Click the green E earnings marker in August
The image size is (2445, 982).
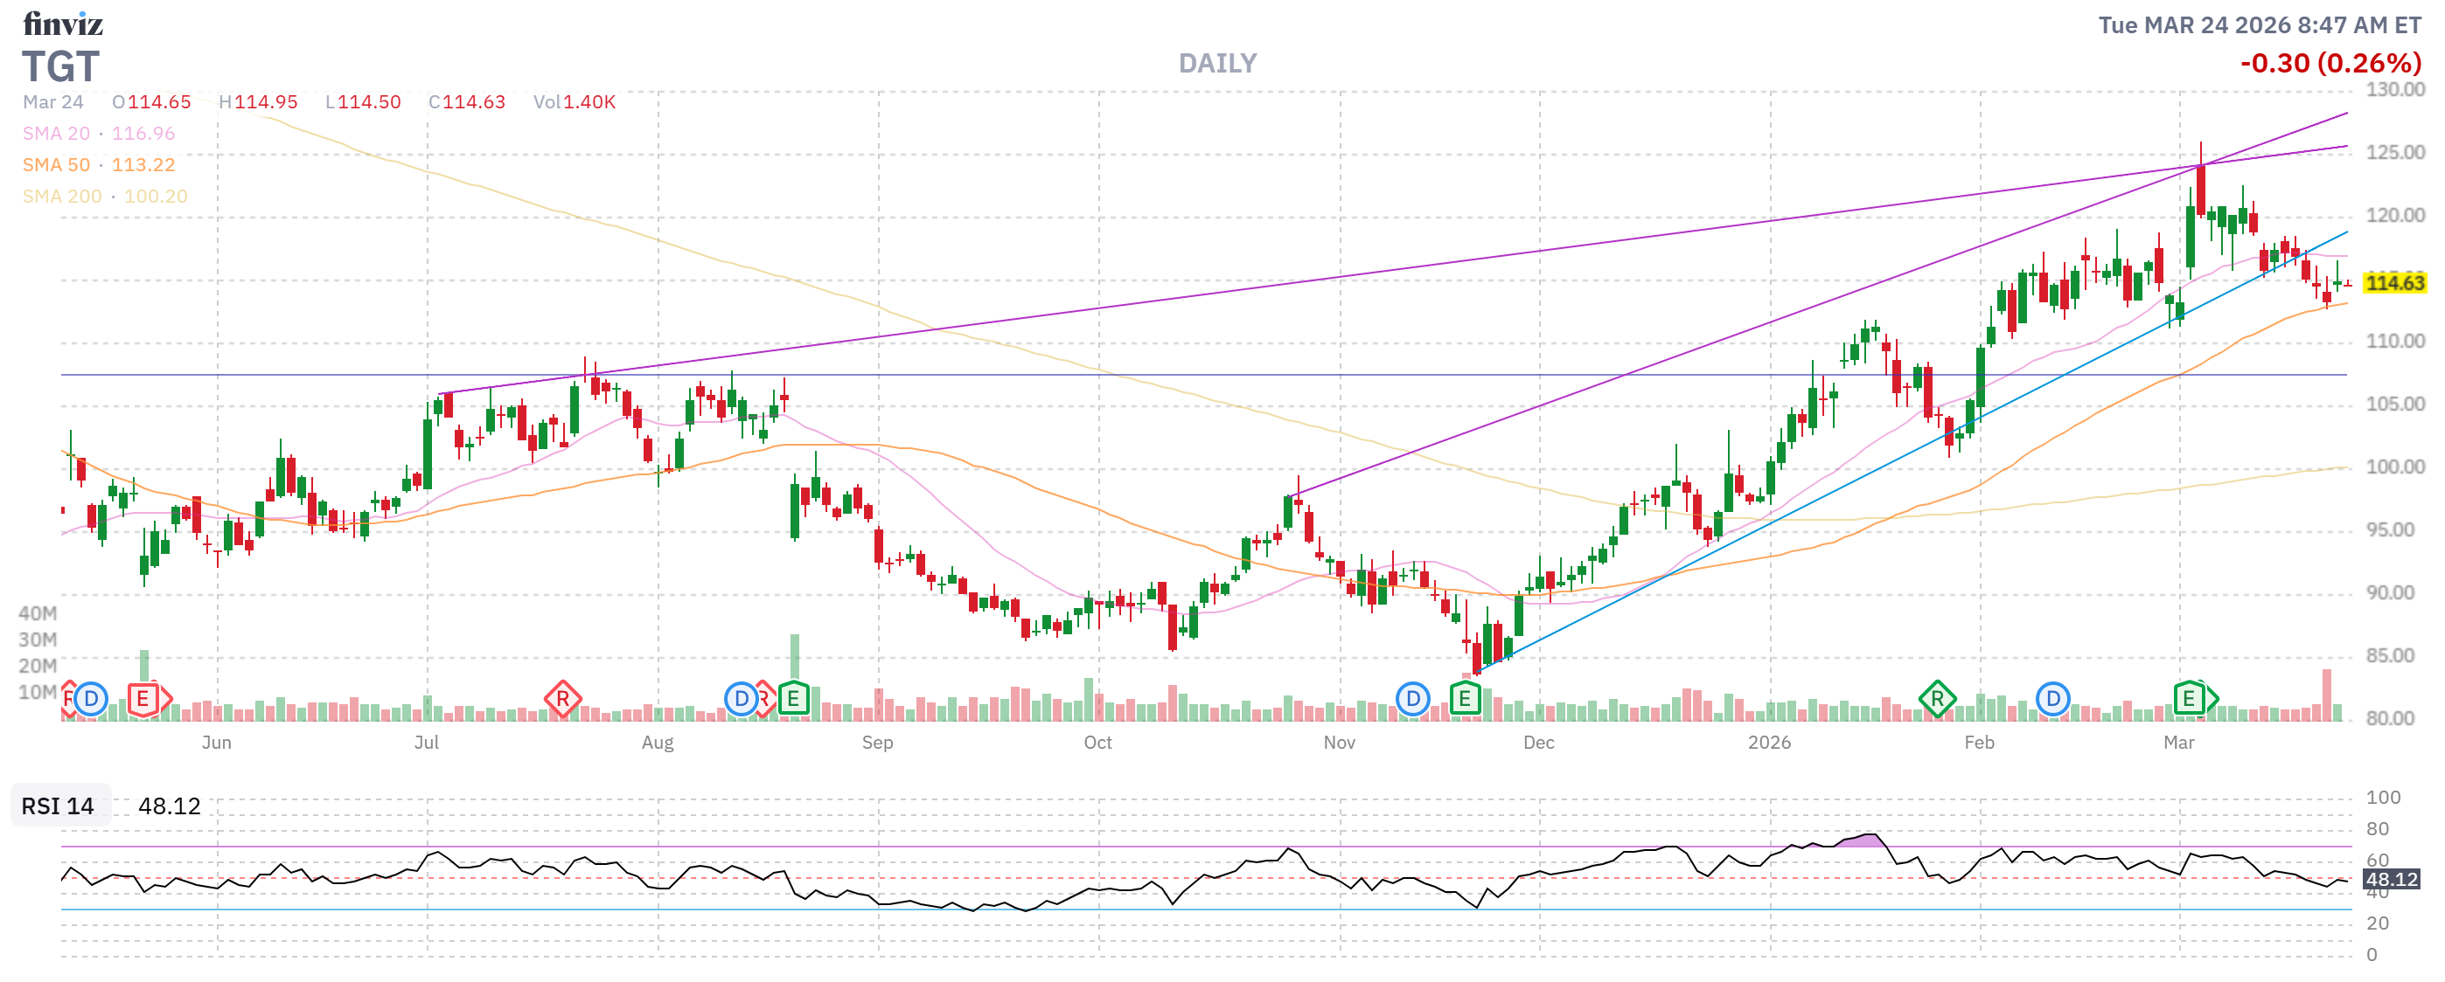792,700
